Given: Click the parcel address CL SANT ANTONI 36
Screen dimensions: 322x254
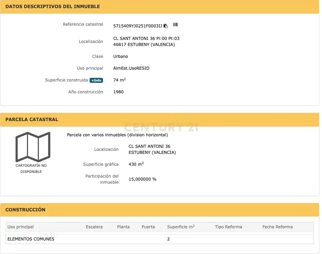Looking at the screenshot, I should click(149, 146).
